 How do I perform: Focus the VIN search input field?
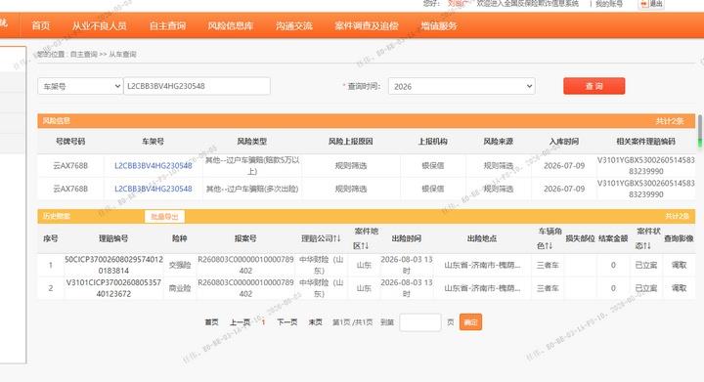(x=198, y=86)
